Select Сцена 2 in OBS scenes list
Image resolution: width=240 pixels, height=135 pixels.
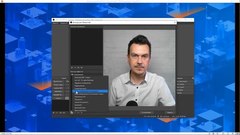pos(58,98)
